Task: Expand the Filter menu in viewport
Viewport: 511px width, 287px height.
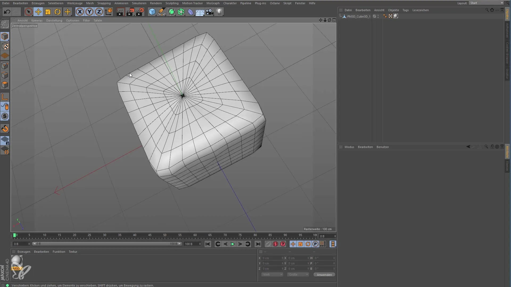Action: pyautogui.click(x=86, y=20)
